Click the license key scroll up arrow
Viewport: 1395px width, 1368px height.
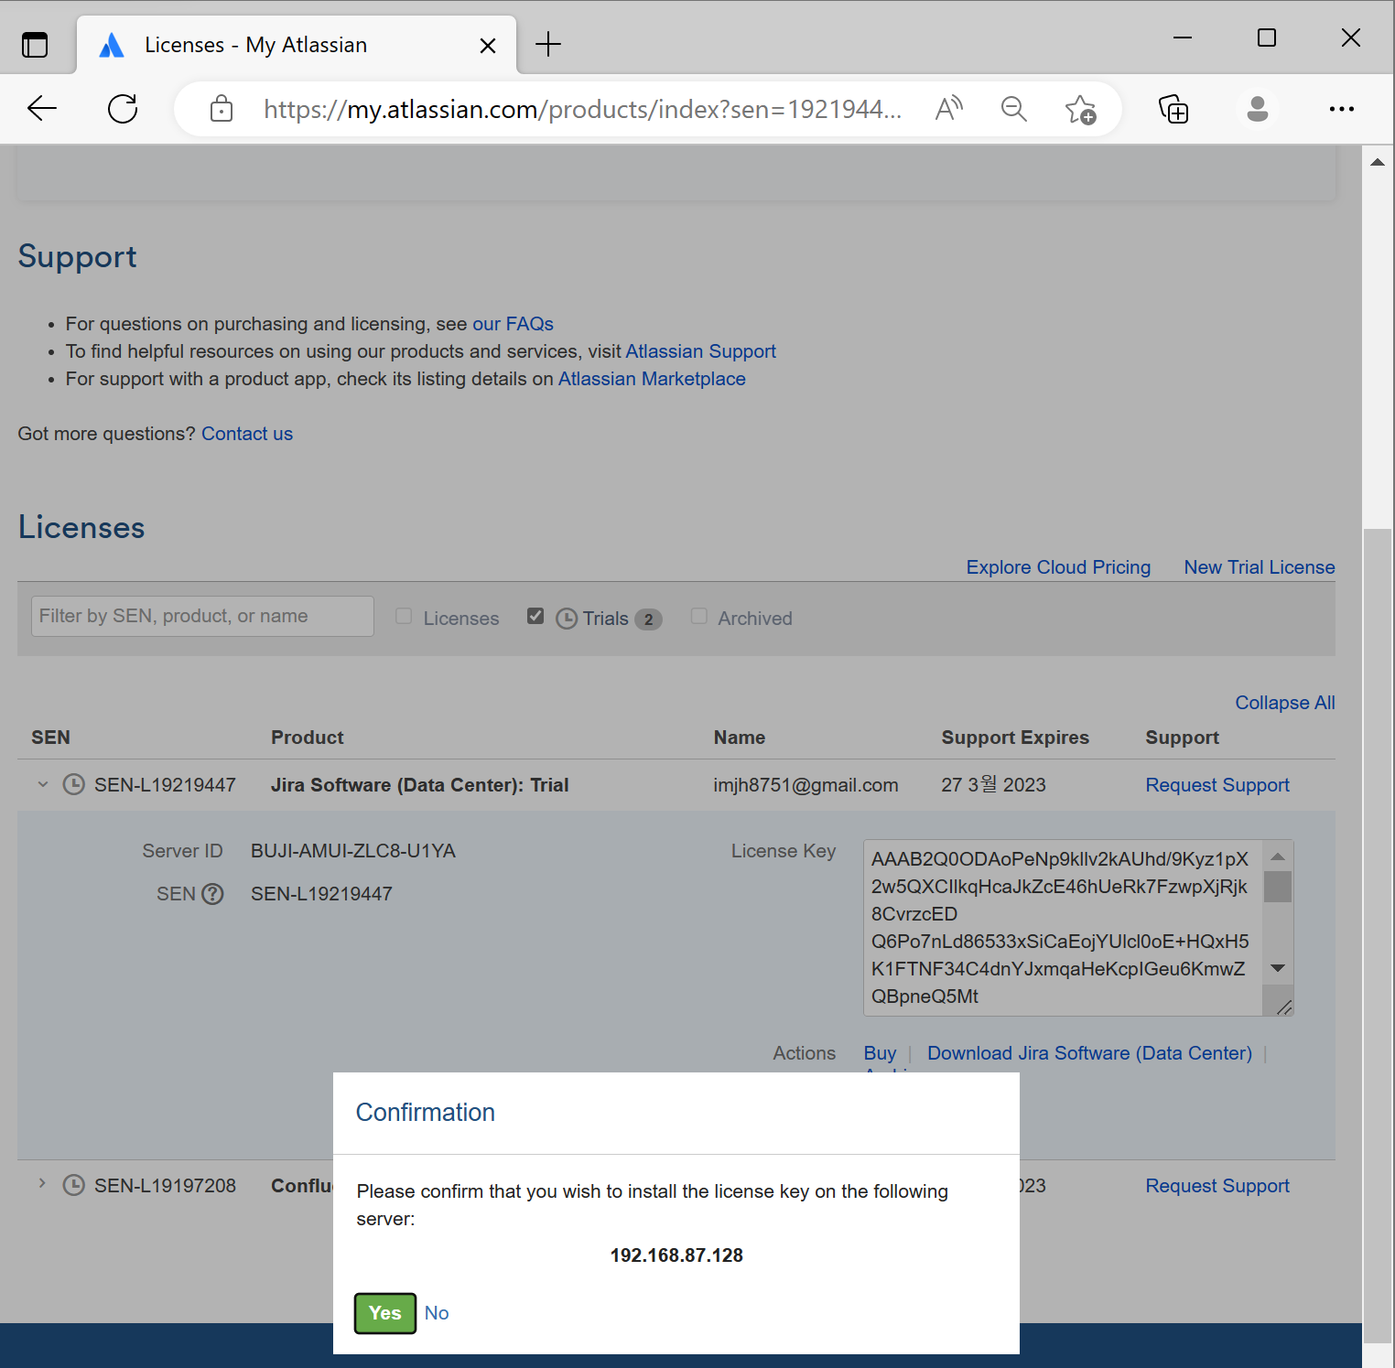tap(1278, 856)
